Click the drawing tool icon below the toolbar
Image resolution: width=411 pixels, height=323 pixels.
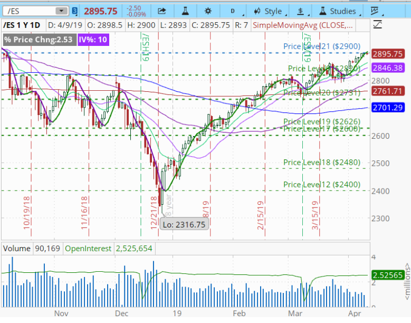pos(377,25)
